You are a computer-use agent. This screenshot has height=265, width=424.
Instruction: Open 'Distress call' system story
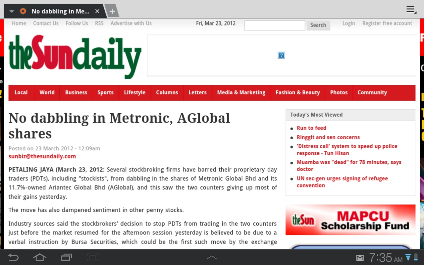click(347, 150)
